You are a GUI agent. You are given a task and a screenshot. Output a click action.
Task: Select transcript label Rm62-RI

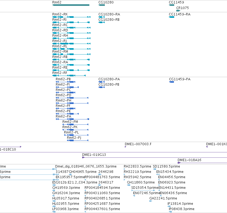coord(59,20)
